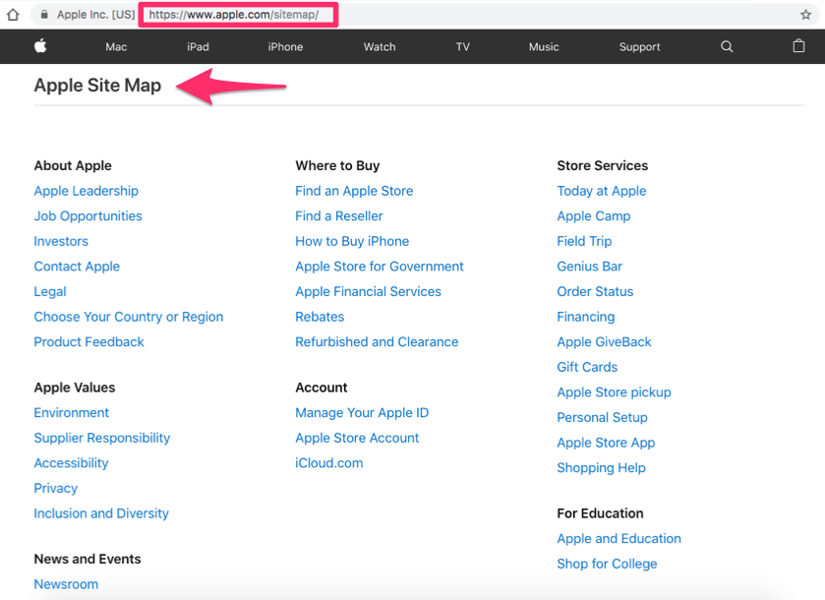Open Manage Your Apple ID link

[362, 413]
